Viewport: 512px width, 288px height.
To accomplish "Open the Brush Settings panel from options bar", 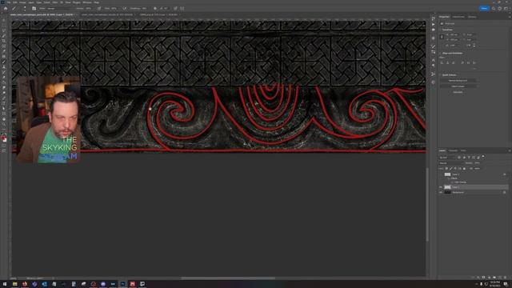I will (x=34, y=9).
